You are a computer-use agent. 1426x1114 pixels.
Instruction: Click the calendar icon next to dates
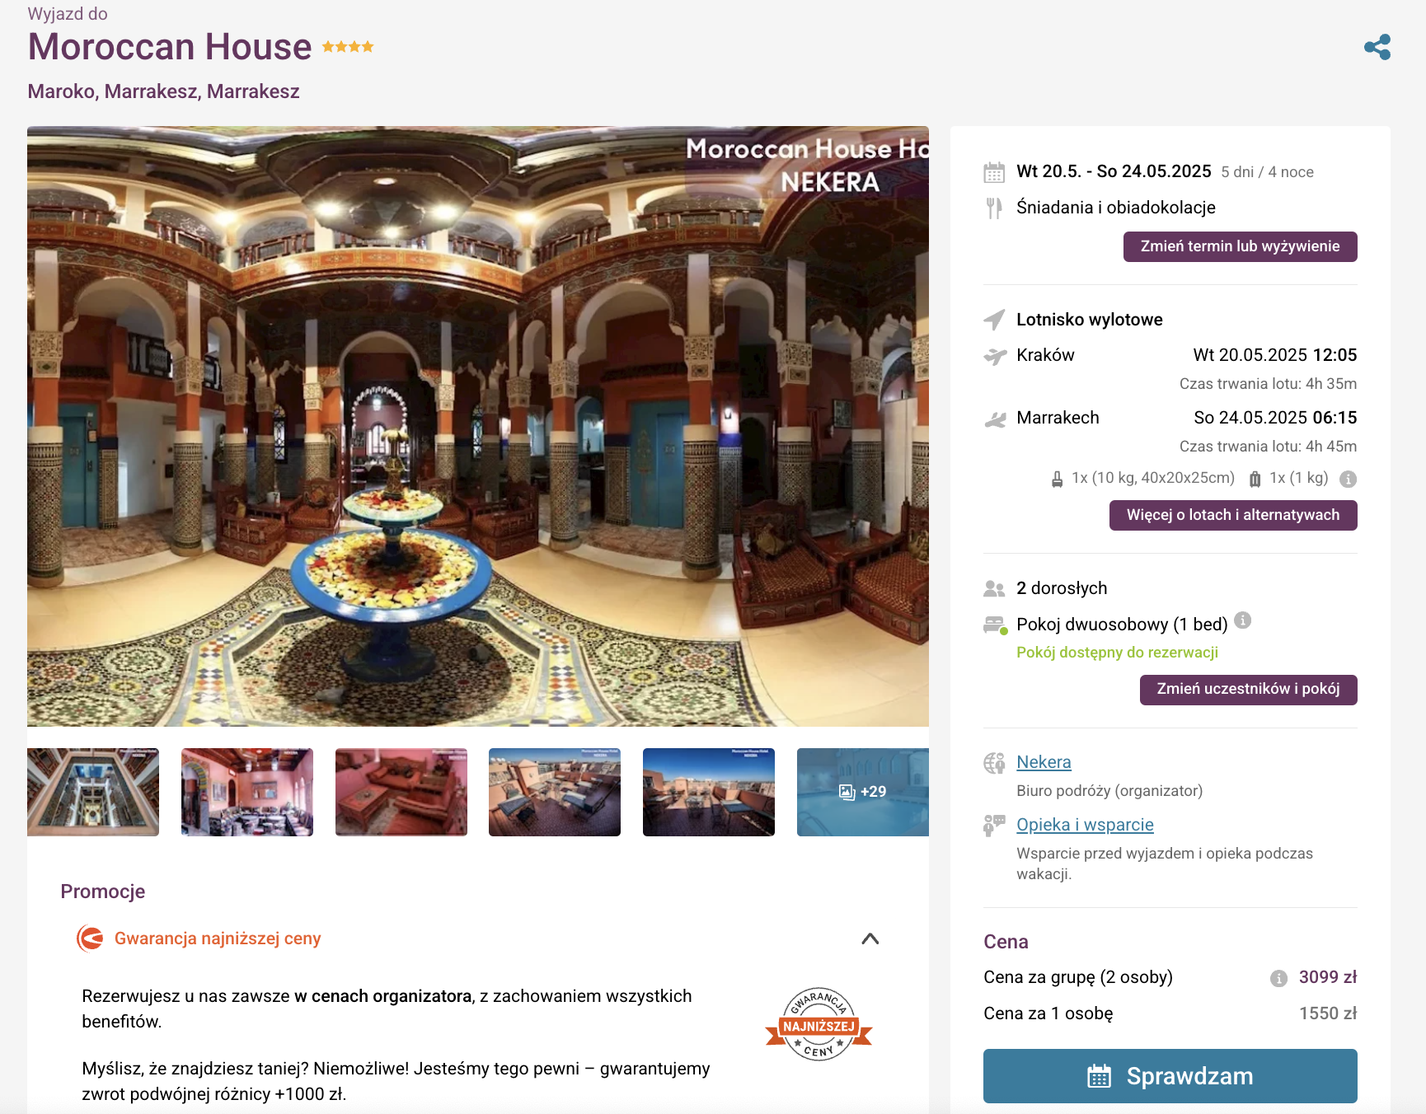pyautogui.click(x=994, y=172)
